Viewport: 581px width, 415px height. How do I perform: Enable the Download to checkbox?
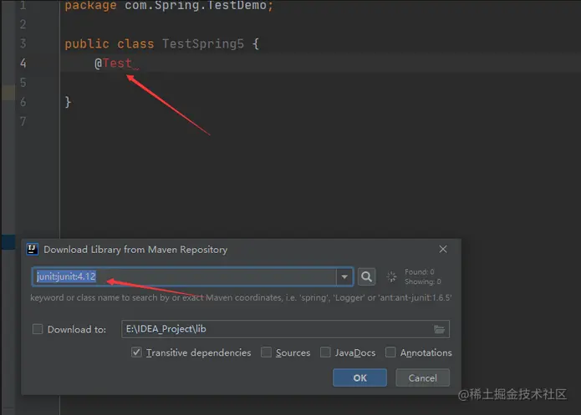click(x=38, y=329)
